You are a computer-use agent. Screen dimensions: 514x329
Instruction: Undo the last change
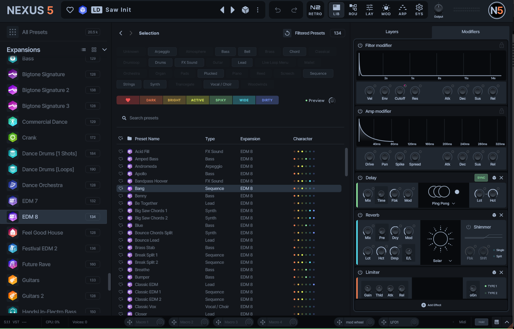[278, 10]
